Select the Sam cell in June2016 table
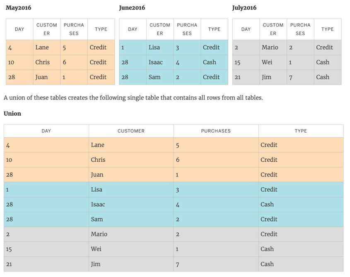The image size is (350, 277). click(x=154, y=77)
